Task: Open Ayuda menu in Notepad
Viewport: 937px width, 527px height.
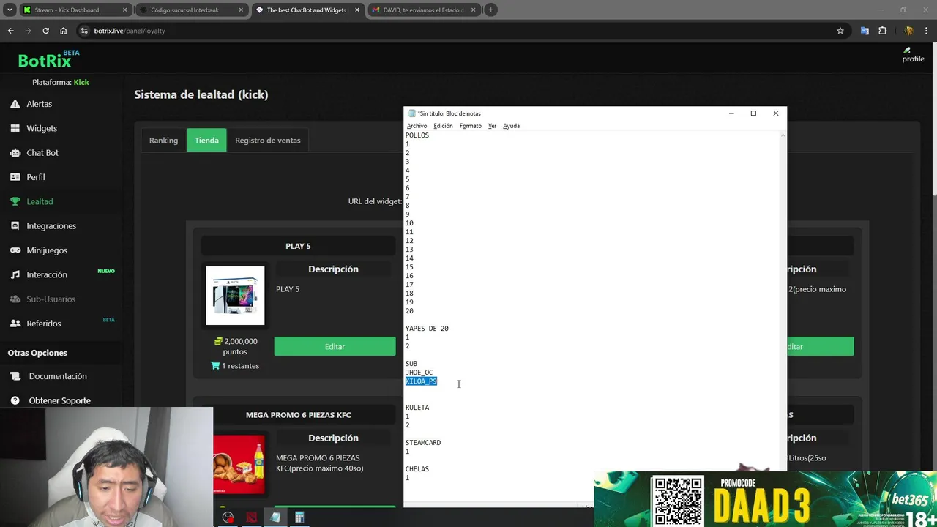Action: pyautogui.click(x=511, y=126)
